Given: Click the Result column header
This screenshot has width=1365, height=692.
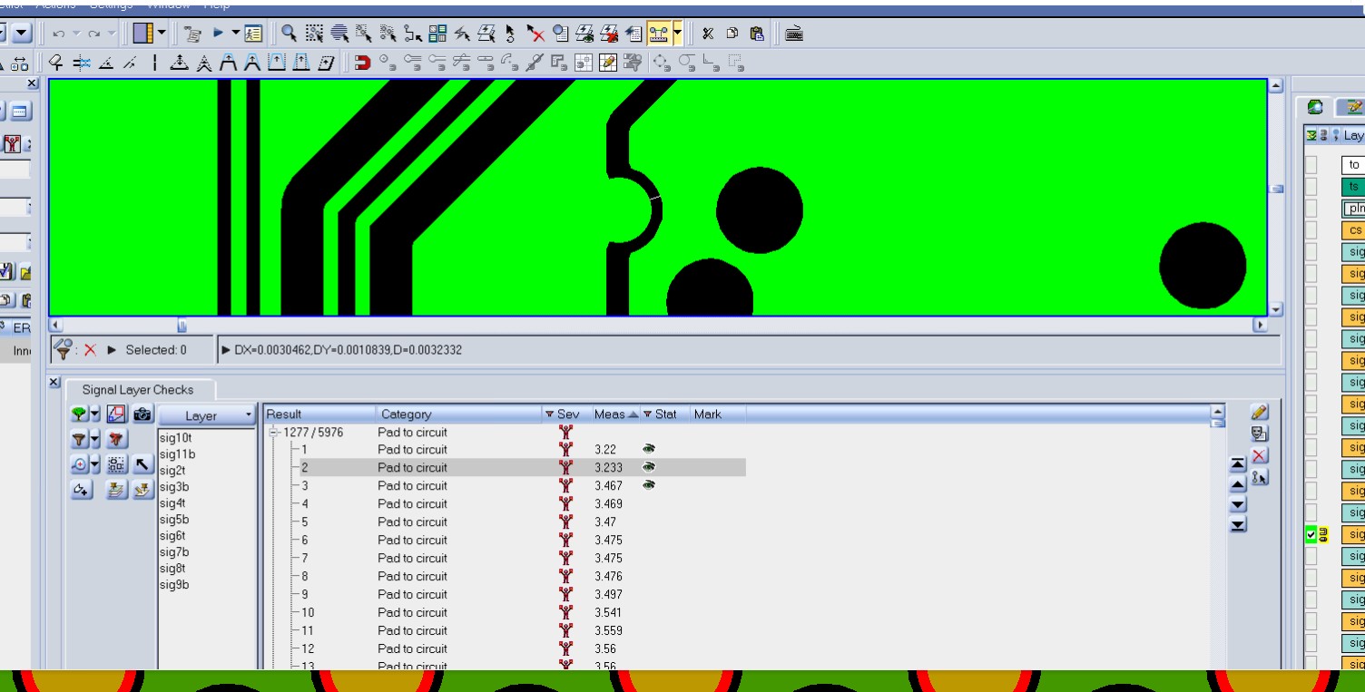Looking at the screenshot, I should click(x=319, y=414).
